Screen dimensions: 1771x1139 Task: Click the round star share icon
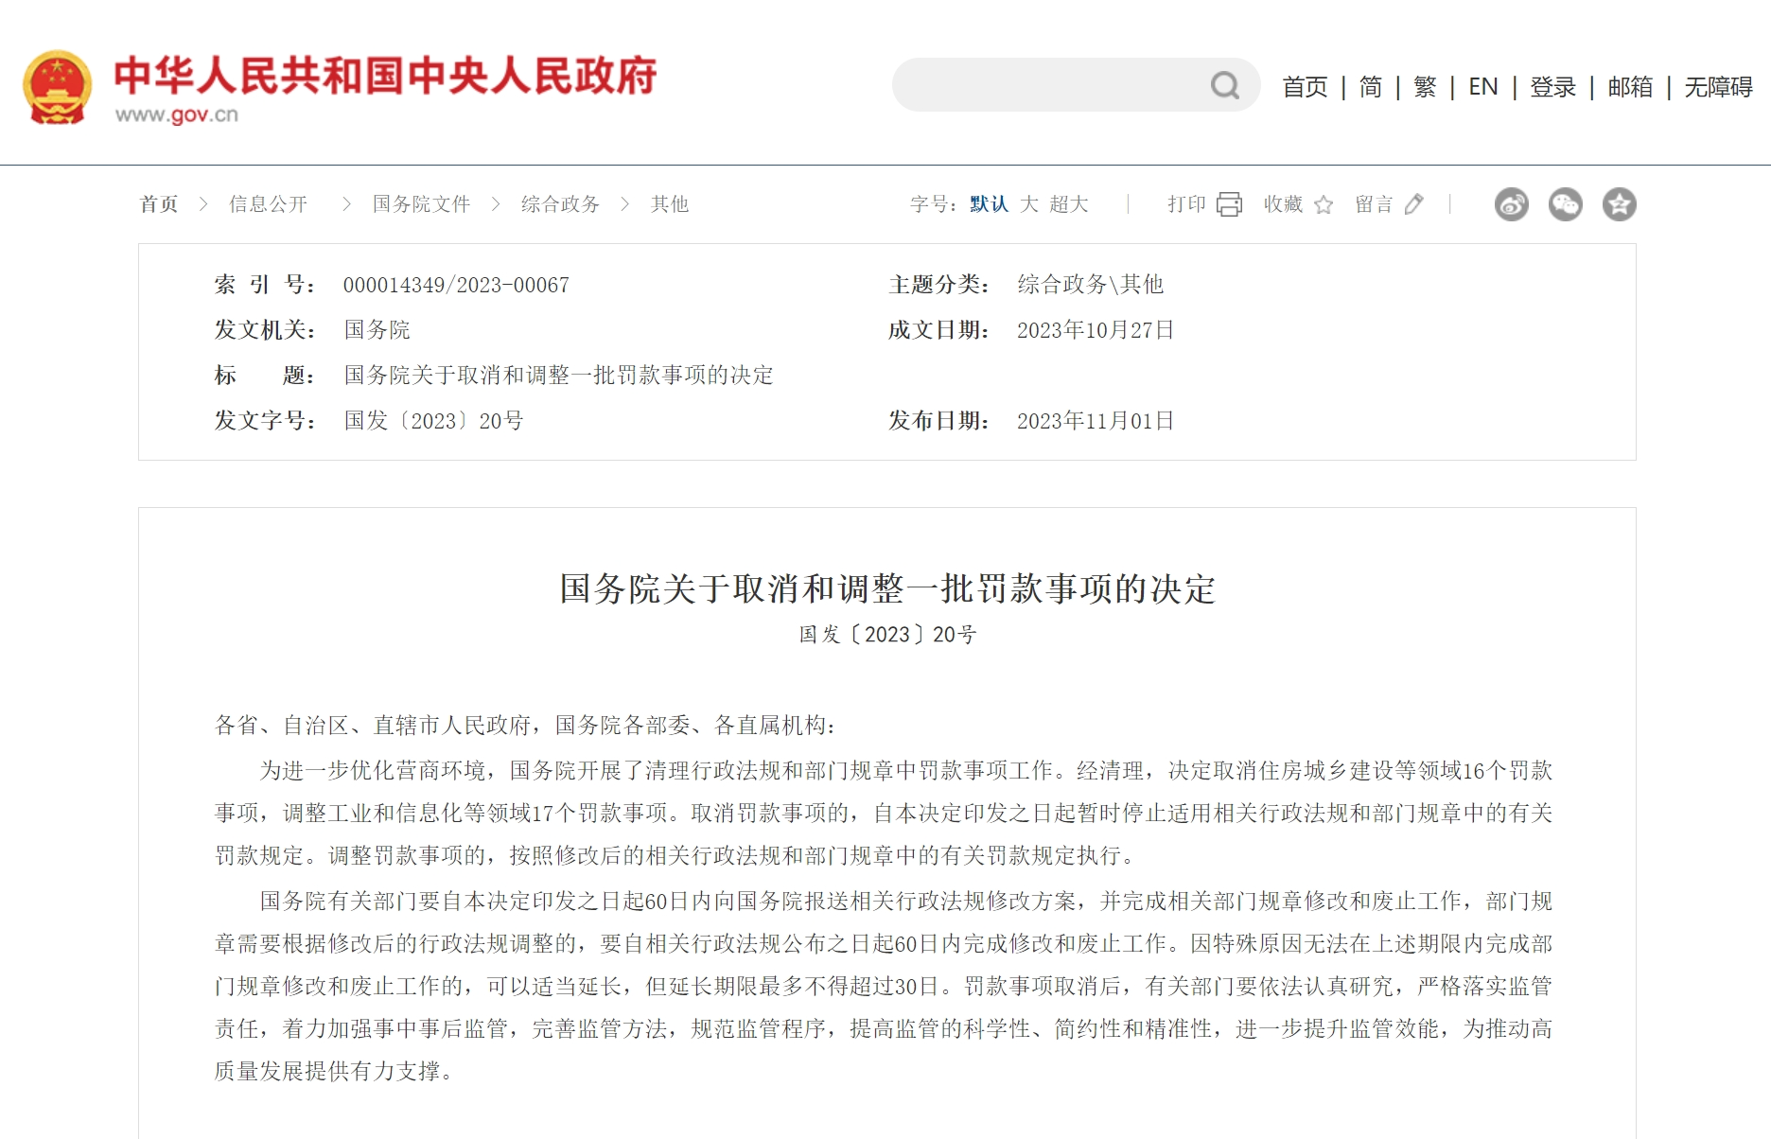[x=1619, y=204]
